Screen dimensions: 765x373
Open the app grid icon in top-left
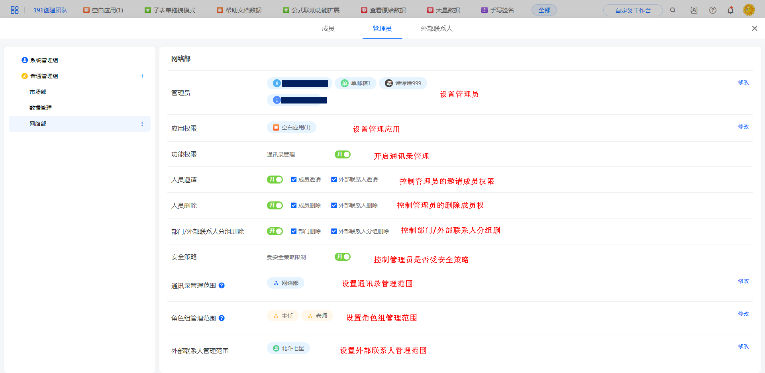tap(15, 10)
